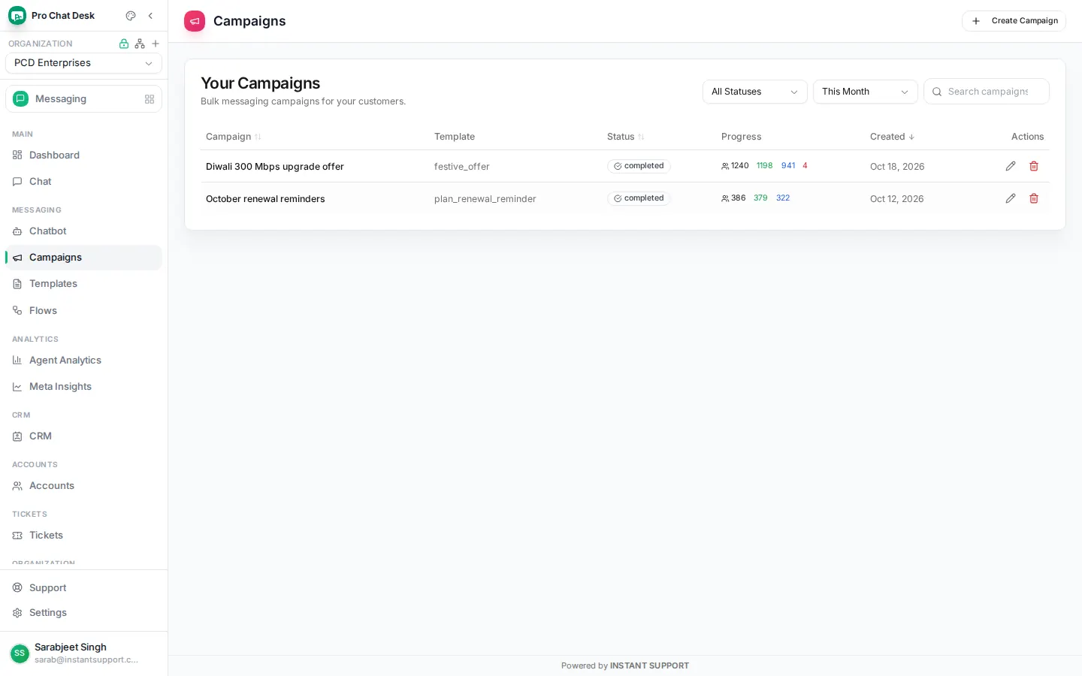Go to Dashboard in the sidebar
1082x676 pixels.
pyautogui.click(x=83, y=155)
